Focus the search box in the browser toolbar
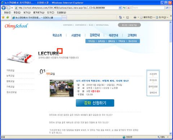This screenshot has height=140, width=173. click(148, 8)
